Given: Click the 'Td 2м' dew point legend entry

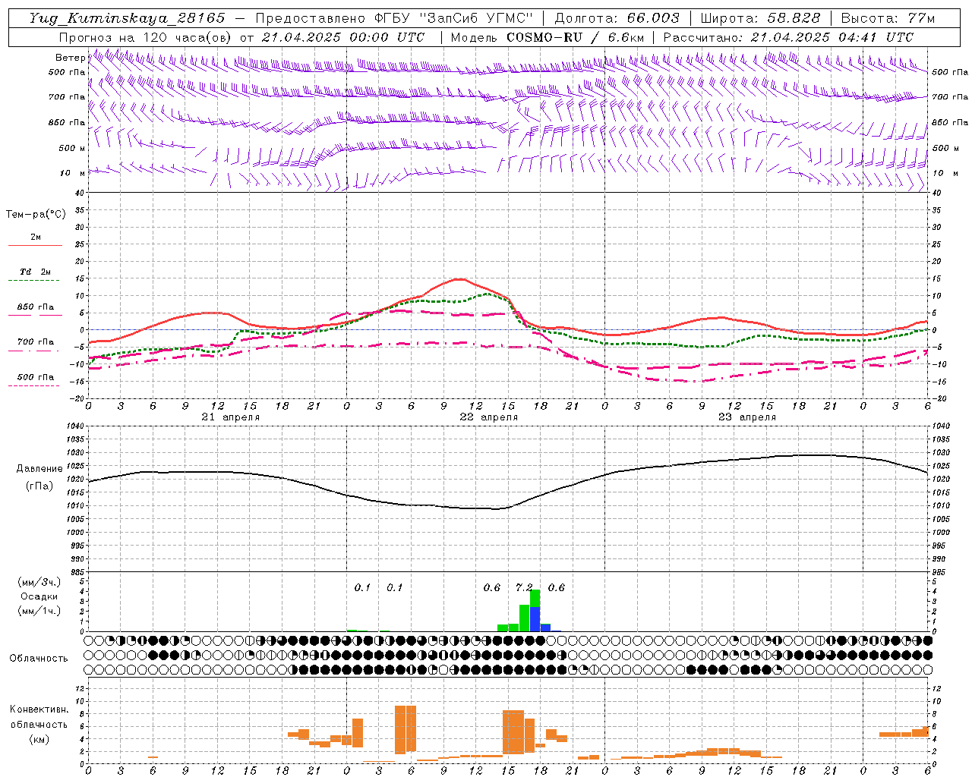Looking at the screenshot, I should pyautogui.click(x=35, y=272).
